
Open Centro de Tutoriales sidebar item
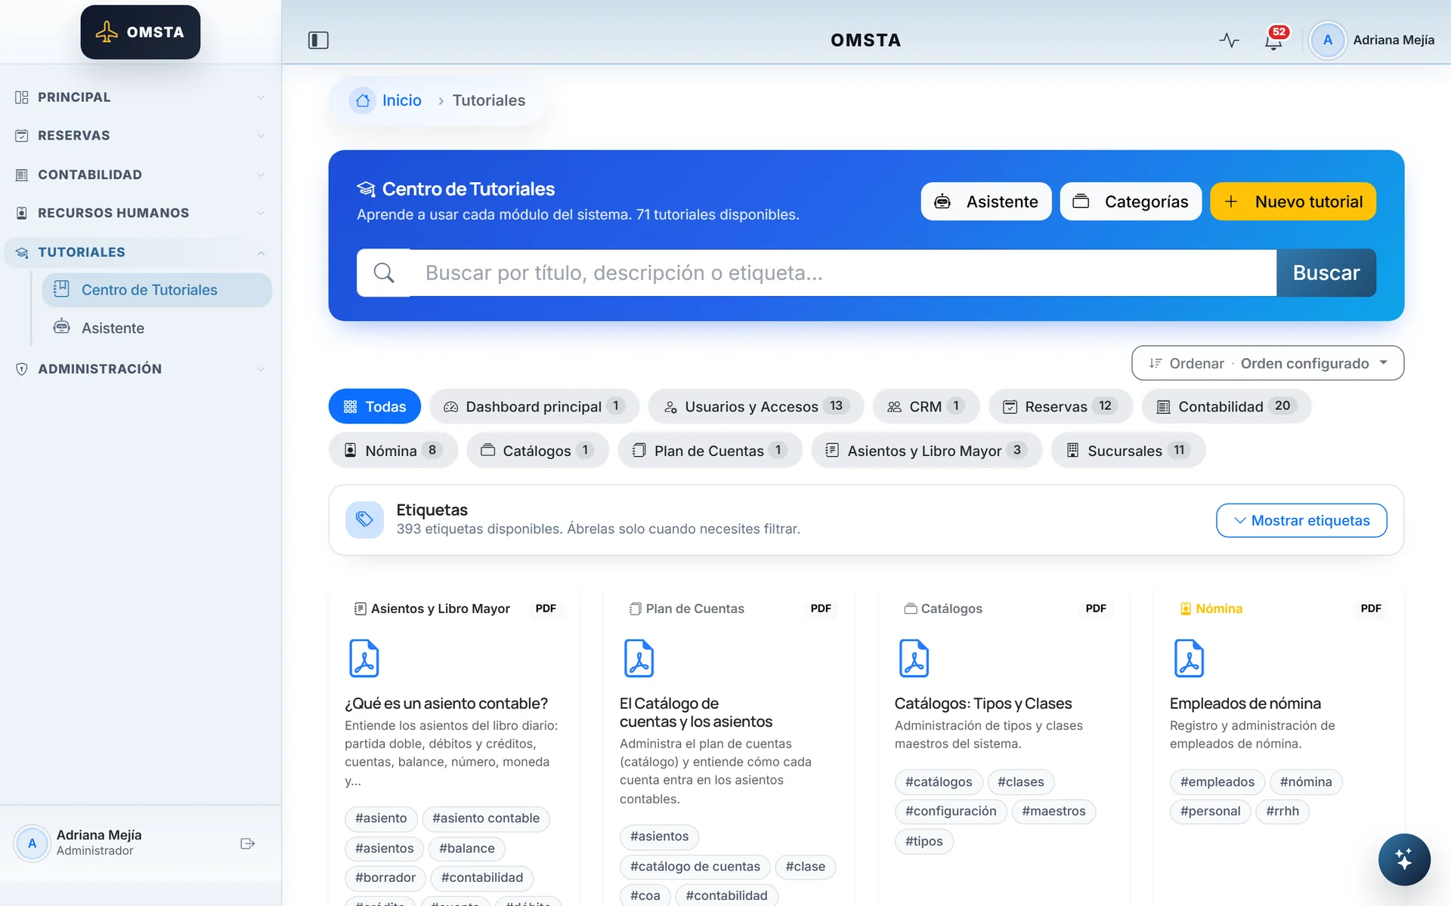[x=157, y=290]
